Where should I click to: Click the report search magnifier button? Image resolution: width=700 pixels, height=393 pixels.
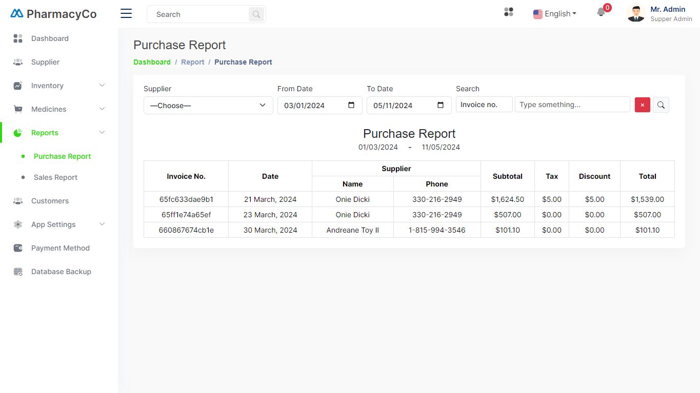pos(661,105)
